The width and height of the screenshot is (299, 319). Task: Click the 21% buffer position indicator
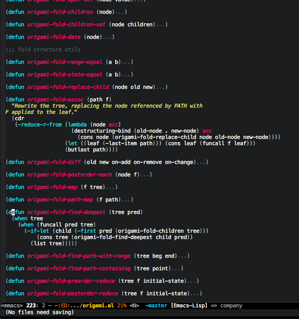[122, 306]
